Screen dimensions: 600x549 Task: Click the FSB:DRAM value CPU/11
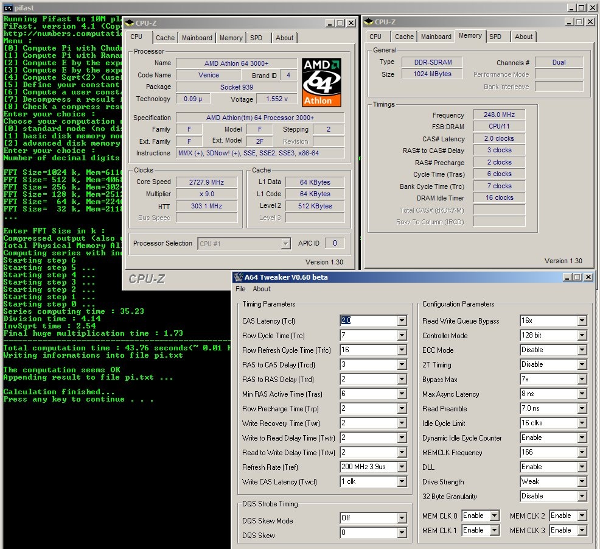tap(499, 126)
